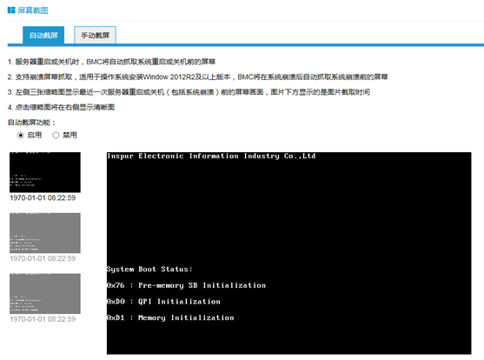Click the '0xD0 : QPI Initialization' line
The width and height of the screenshot is (484, 360).
(163, 301)
